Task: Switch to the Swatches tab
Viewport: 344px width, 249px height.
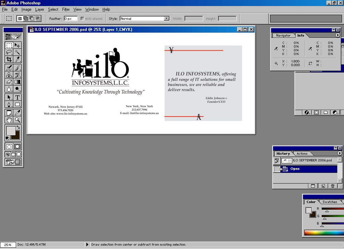Action: [x=330, y=202]
